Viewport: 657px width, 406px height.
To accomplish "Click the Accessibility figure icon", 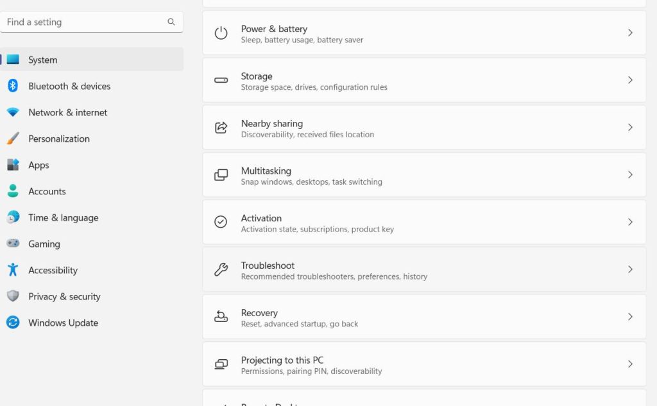I will coord(13,269).
